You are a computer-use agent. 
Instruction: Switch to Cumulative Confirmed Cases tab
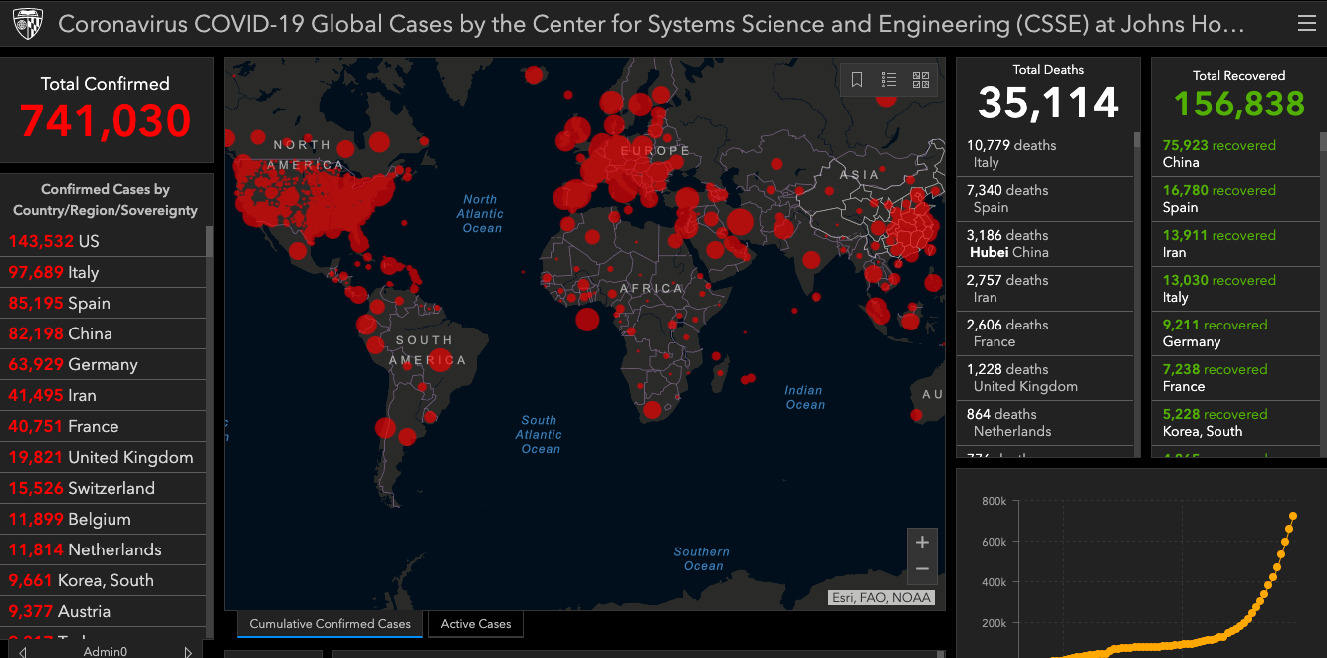pyautogui.click(x=330, y=624)
